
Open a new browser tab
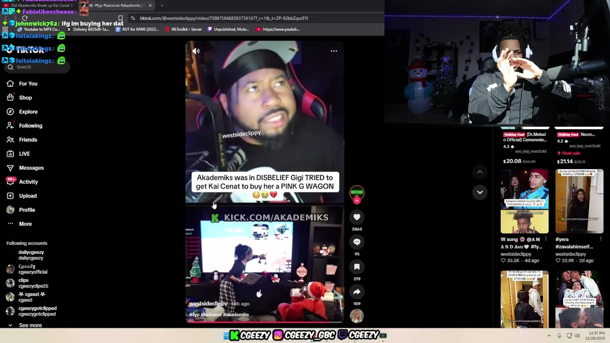162,6
